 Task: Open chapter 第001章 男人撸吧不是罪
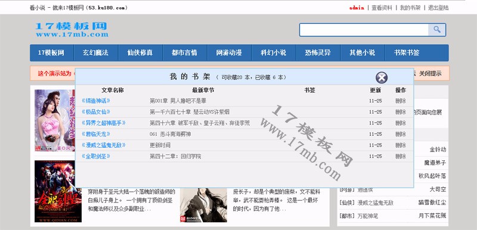(178, 101)
